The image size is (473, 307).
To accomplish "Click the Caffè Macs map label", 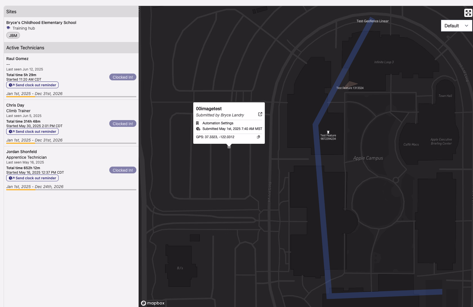I will (411, 145).
